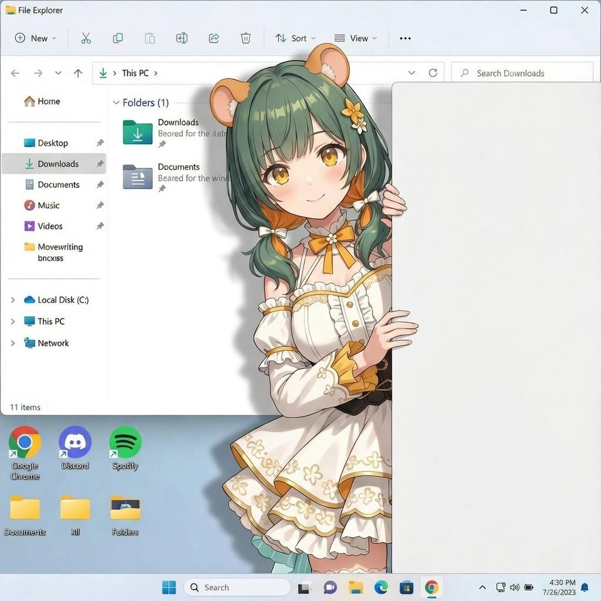Select the Cut icon on the toolbar
601x601 pixels.
86,38
